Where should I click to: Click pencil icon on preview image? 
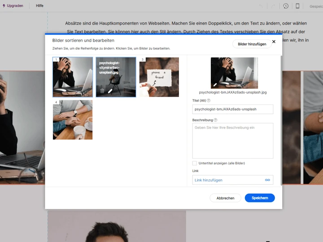tap(215, 85)
